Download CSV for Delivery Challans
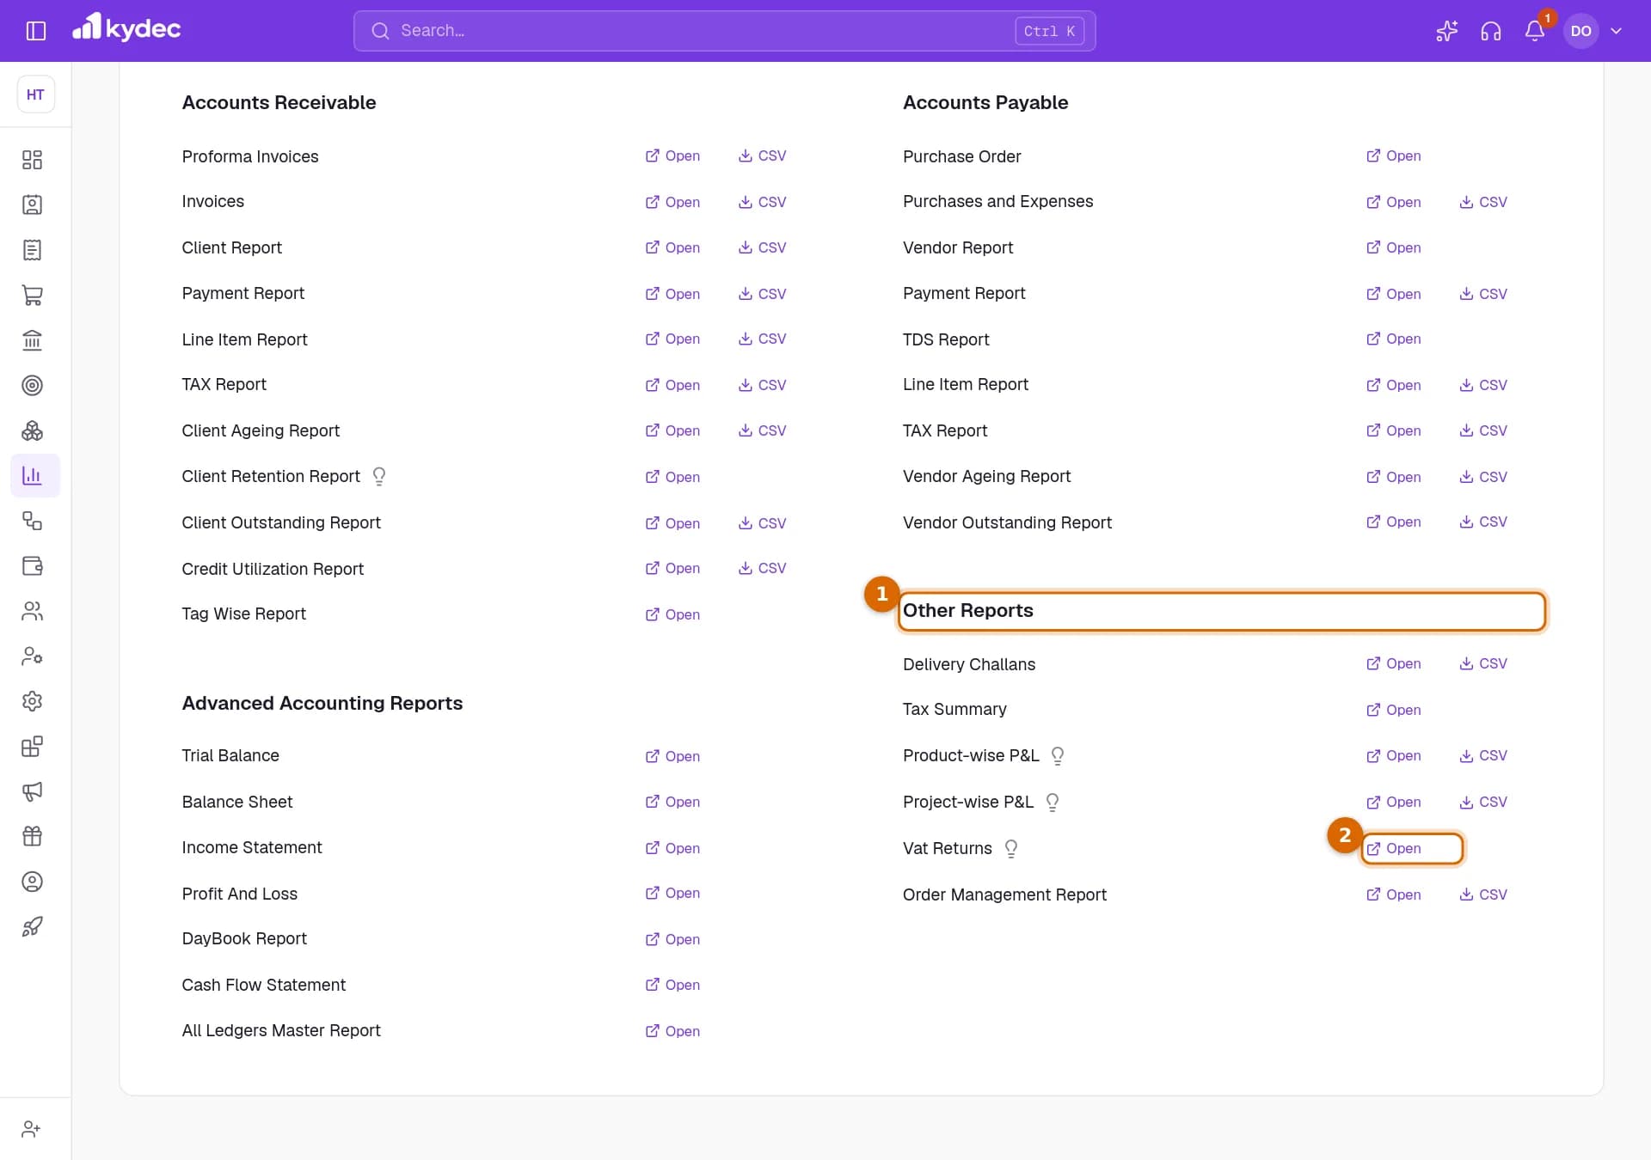The image size is (1651, 1160). coord(1482,663)
